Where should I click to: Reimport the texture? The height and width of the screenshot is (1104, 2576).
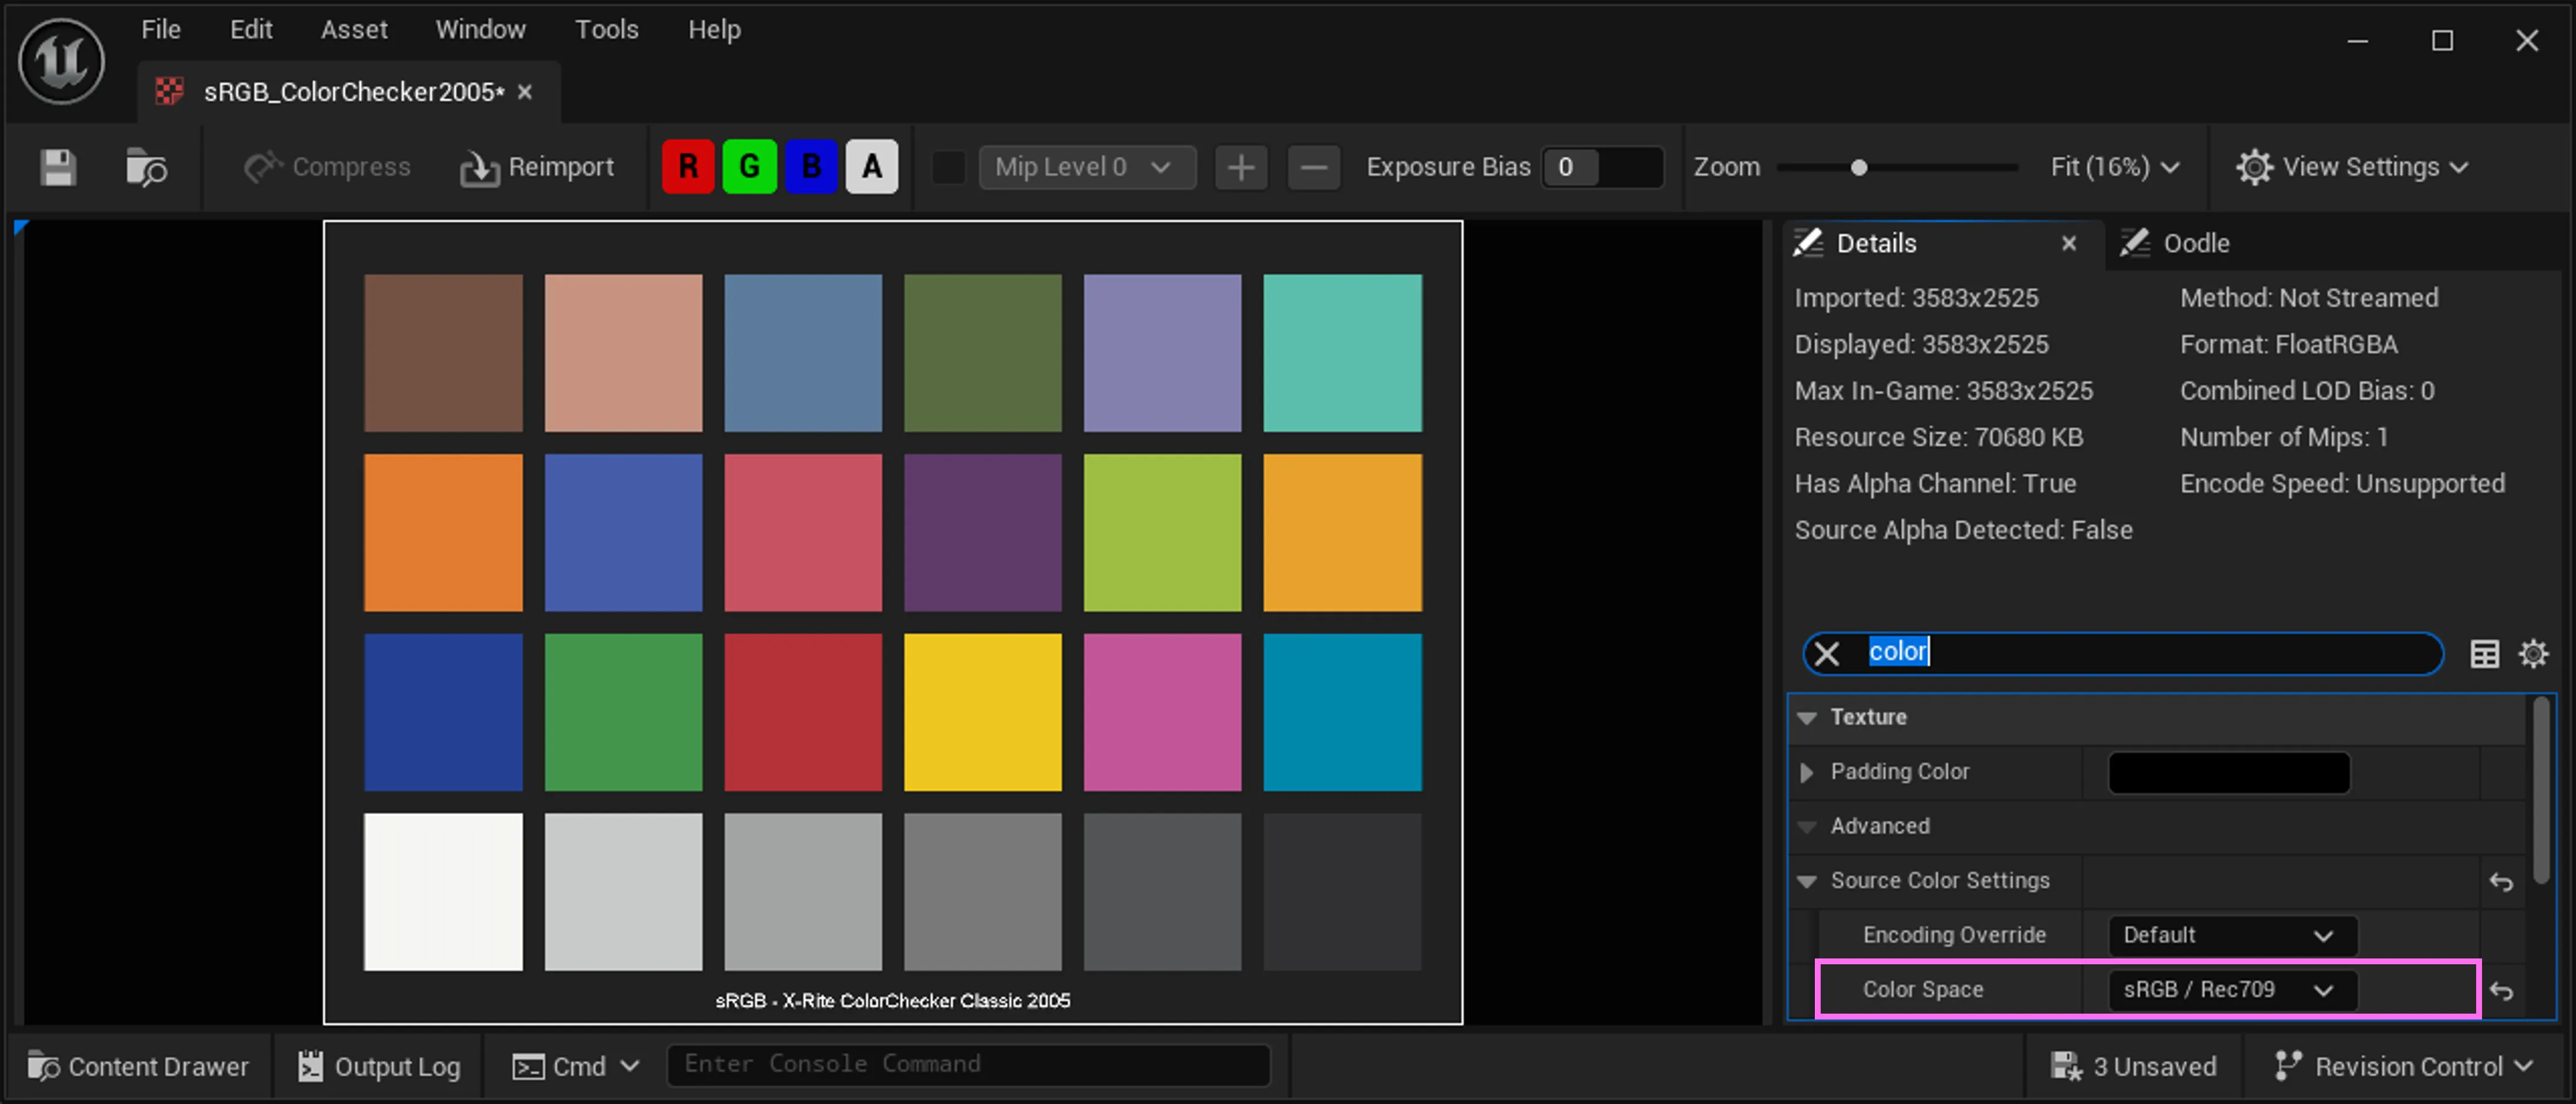coord(537,167)
